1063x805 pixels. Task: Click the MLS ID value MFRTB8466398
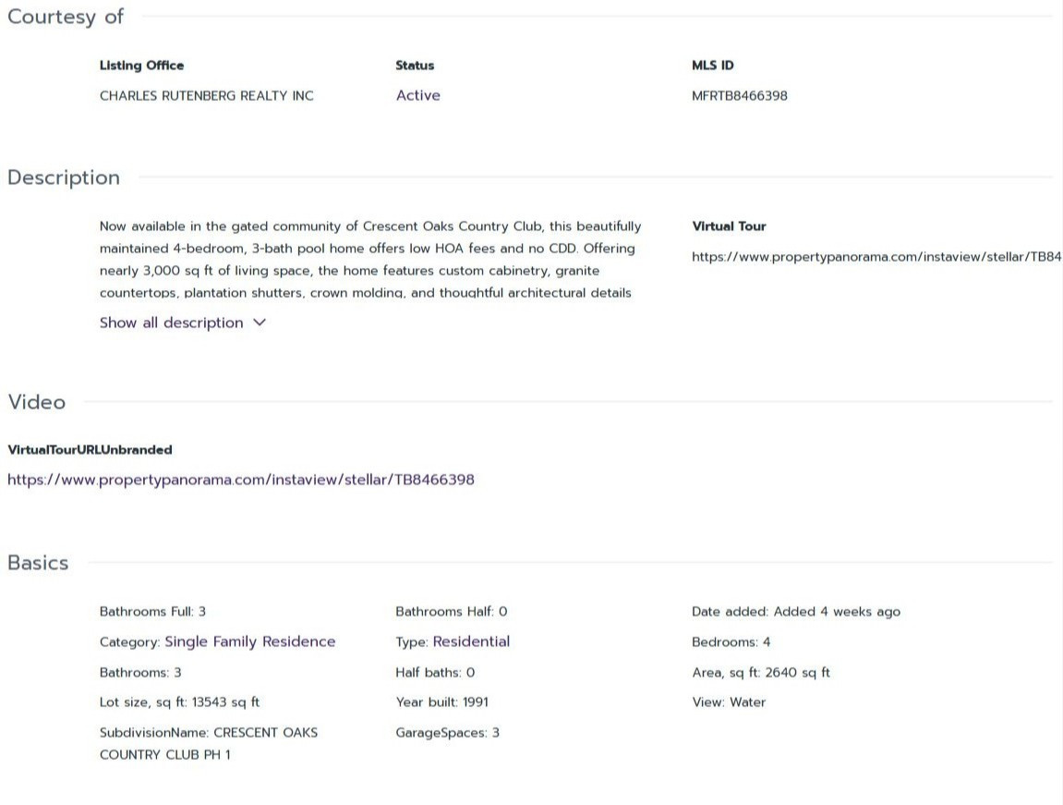click(739, 95)
